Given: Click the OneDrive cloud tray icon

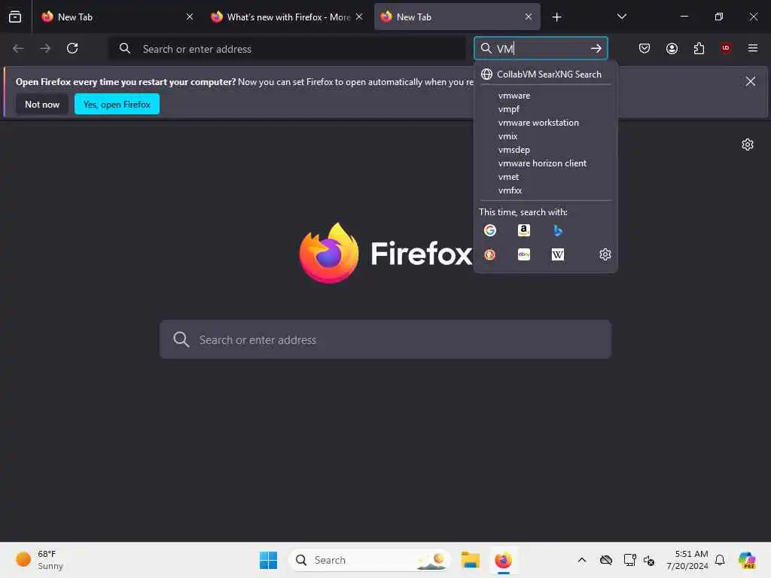Looking at the screenshot, I should click(606, 560).
